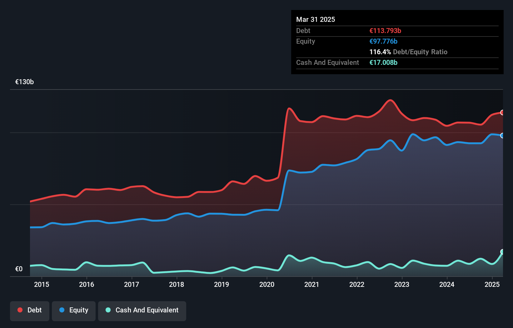Image resolution: width=513 pixels, height=328 pixels.
Task: Toggle the Cash And Equivalent legend button
Action: [x=142, y=311]
